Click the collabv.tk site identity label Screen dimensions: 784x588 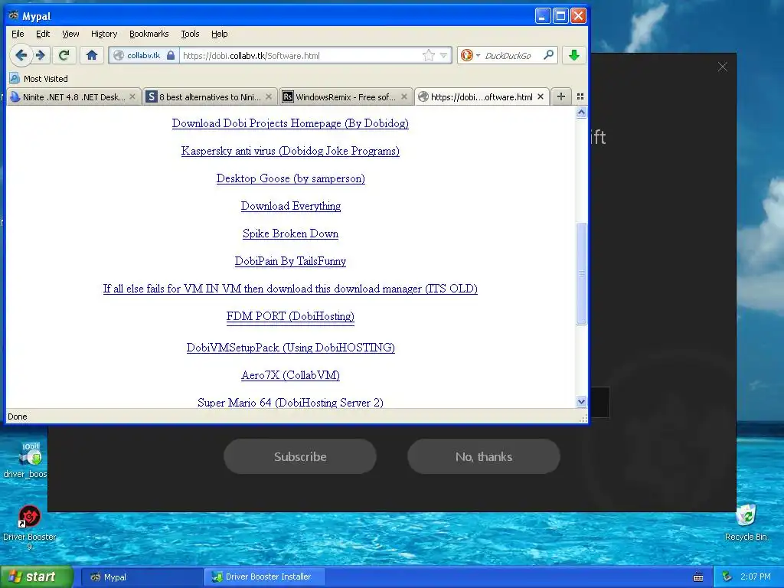pyautogui.click(x=143, y=55)
